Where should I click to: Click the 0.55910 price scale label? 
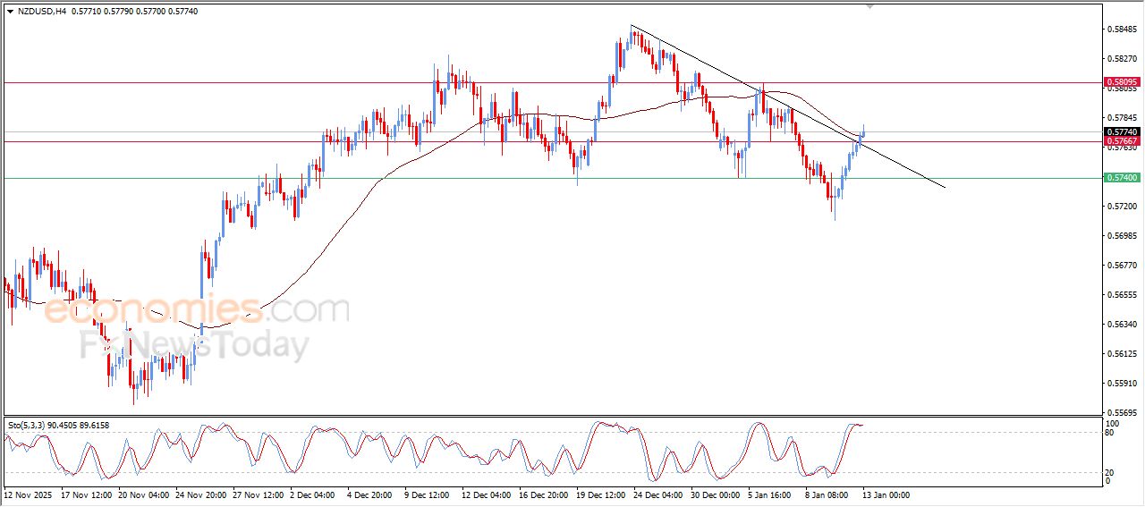click(x=1122, y=384)
